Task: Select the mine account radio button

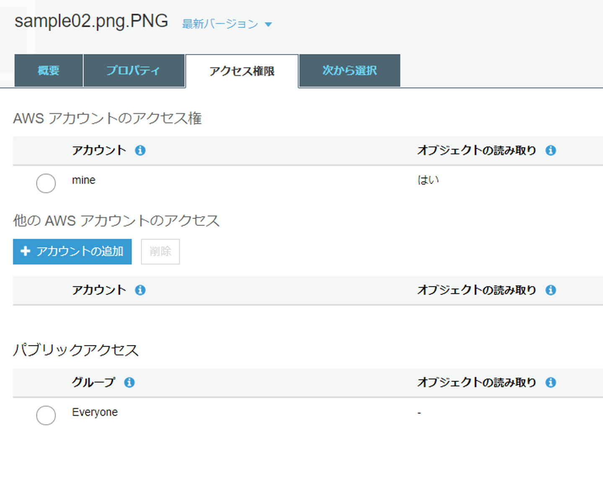Action: [46, 183]
